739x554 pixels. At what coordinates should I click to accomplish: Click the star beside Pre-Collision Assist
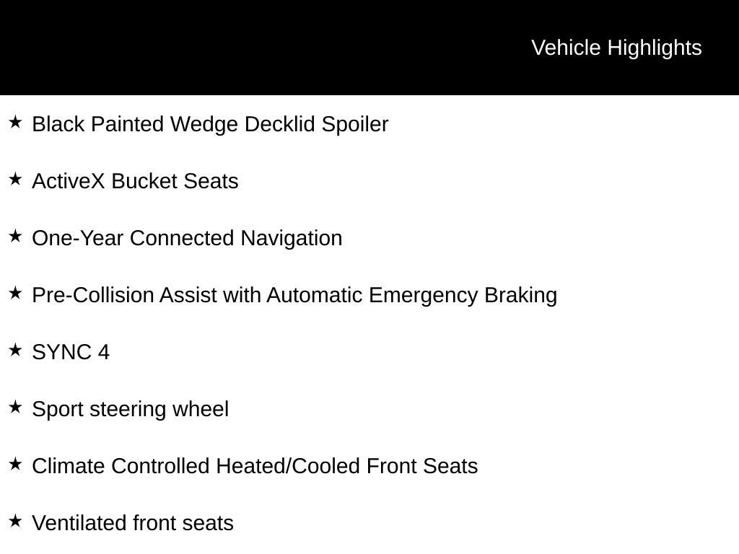[x=15, y=294]
